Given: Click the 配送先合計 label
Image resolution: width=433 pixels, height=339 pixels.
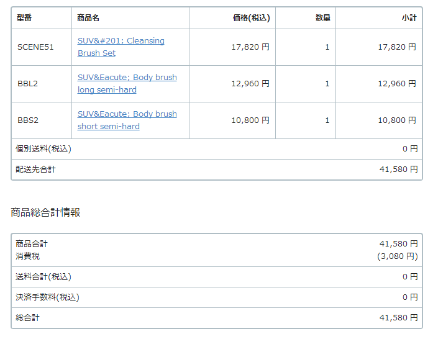Looking at the screenshot, I should pos(35,169).
